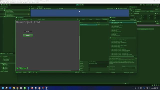Screen dimensions: 160x90
Task: Select Get Time Info action
Action: (114, 24)
